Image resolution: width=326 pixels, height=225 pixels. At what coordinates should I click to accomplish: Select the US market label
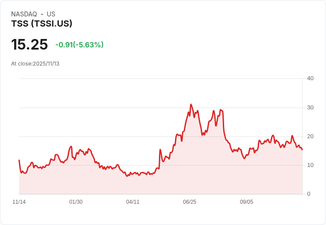click(x=51, y=14)
